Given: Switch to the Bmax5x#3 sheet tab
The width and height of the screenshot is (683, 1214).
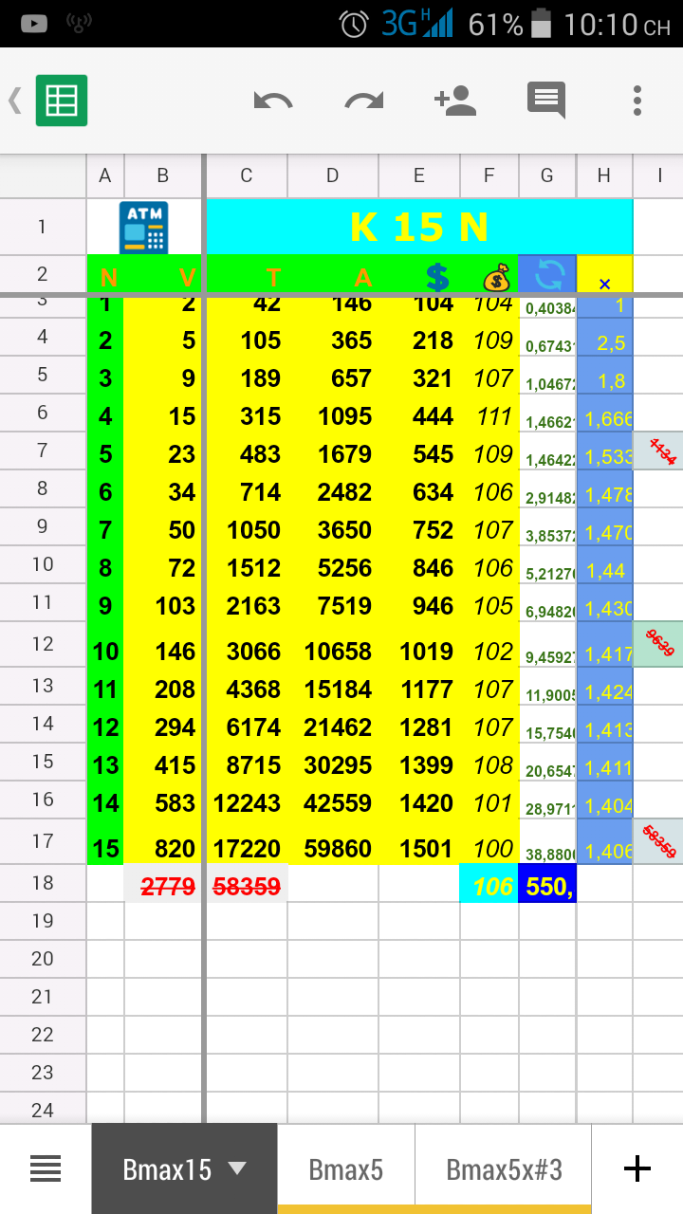Looking at the screenshot, I should coord(504,1169).
